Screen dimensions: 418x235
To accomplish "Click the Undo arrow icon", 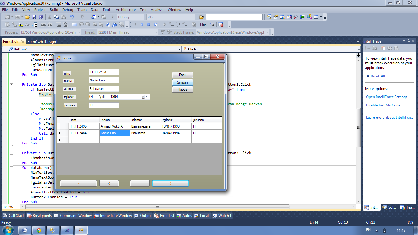I will 72,17.
